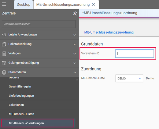Select the blue ME-Umschlüsselungszuordnung sub-tab
159x129 pixels.
[109, 32]
